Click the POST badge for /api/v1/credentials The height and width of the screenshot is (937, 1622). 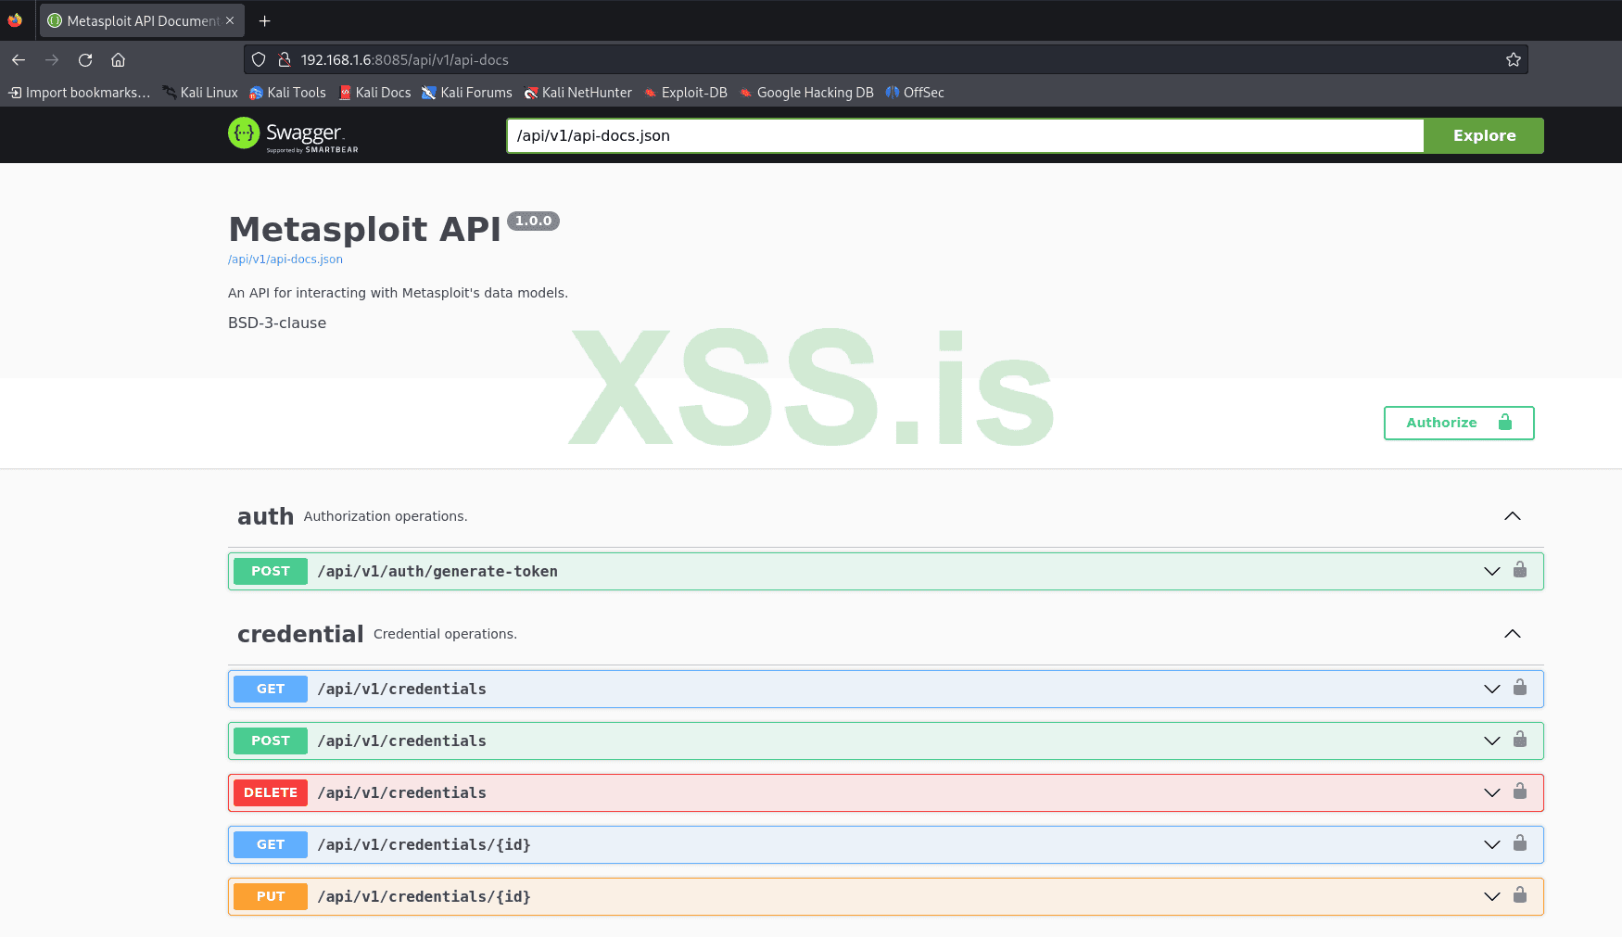coord(271,741)
